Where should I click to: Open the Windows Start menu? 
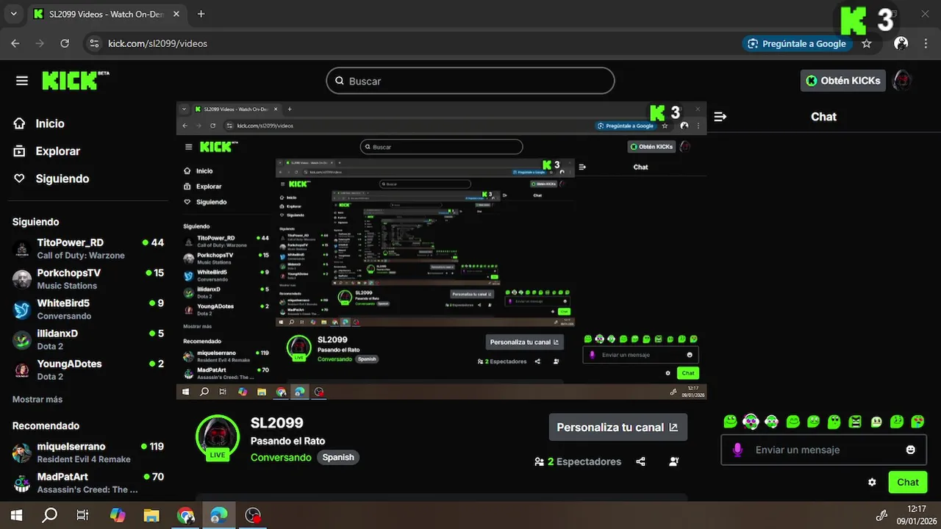coord(16,516)
